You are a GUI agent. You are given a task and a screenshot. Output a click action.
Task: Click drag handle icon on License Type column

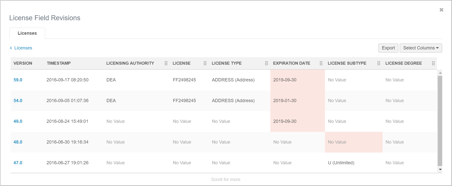click(x=266, y=63)
